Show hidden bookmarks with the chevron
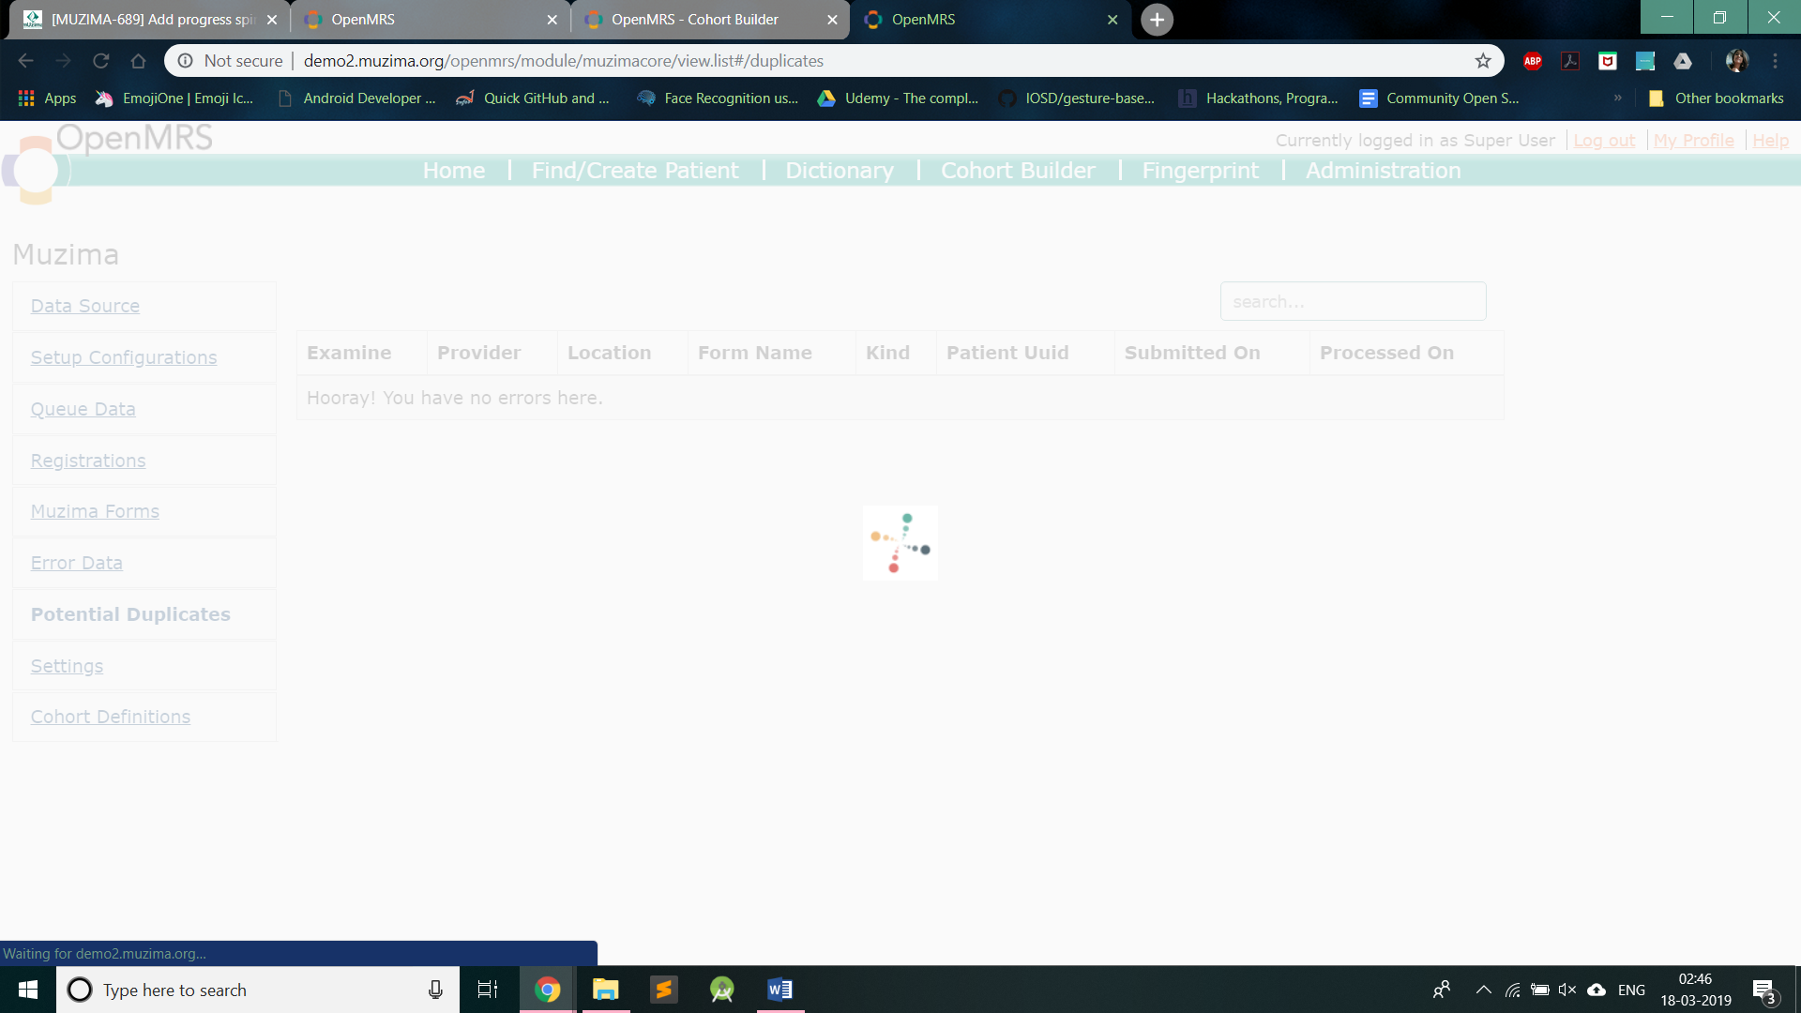1801x1013 pixels. (x=1618, y=98)
